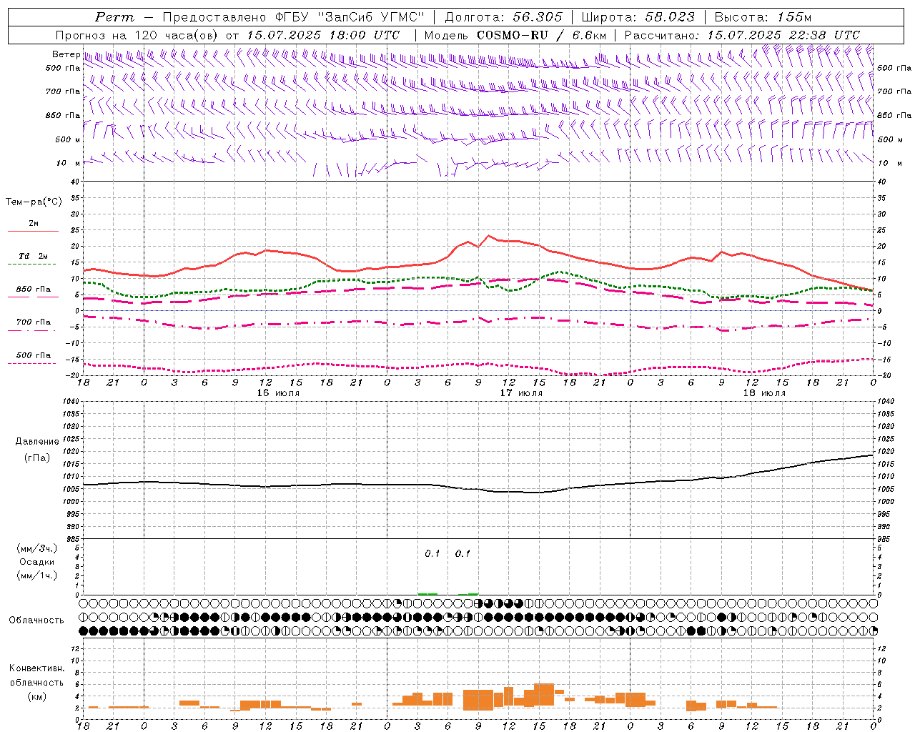Click the second "0.1" precipitation value
The width and height of the screenshot is (915, 732).
pos(463,553)
